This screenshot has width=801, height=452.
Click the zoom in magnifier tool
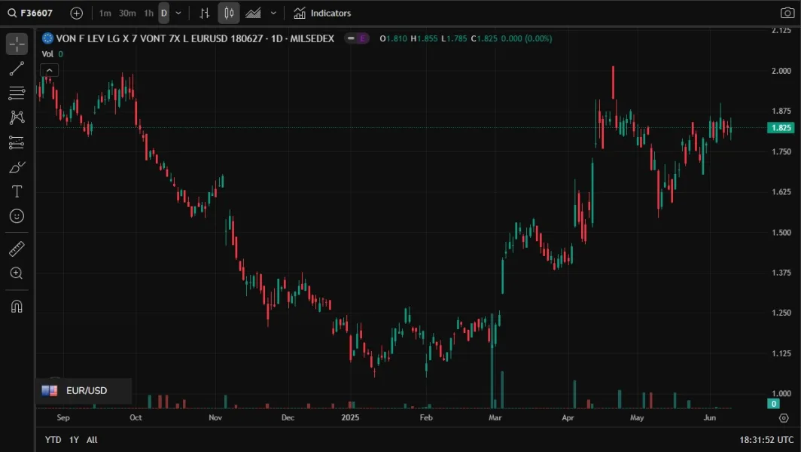(x=17, y=273)
